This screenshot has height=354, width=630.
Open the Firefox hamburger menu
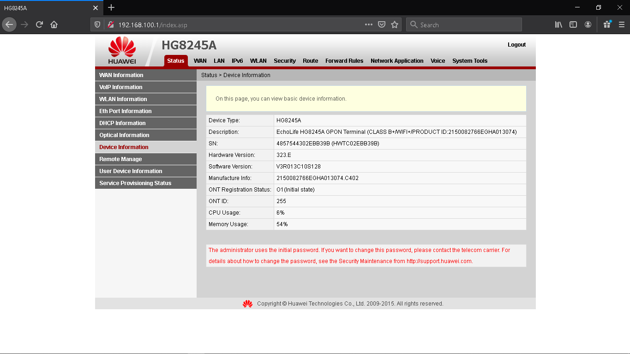(x=621, y=24)
